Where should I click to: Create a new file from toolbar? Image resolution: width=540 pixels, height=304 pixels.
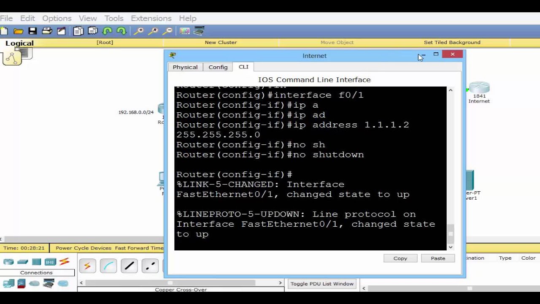pos(4,31)
